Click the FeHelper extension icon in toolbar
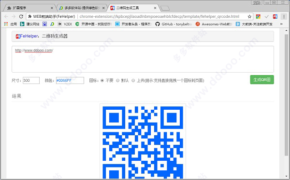 pyautogui.click(x=275, y=16)
